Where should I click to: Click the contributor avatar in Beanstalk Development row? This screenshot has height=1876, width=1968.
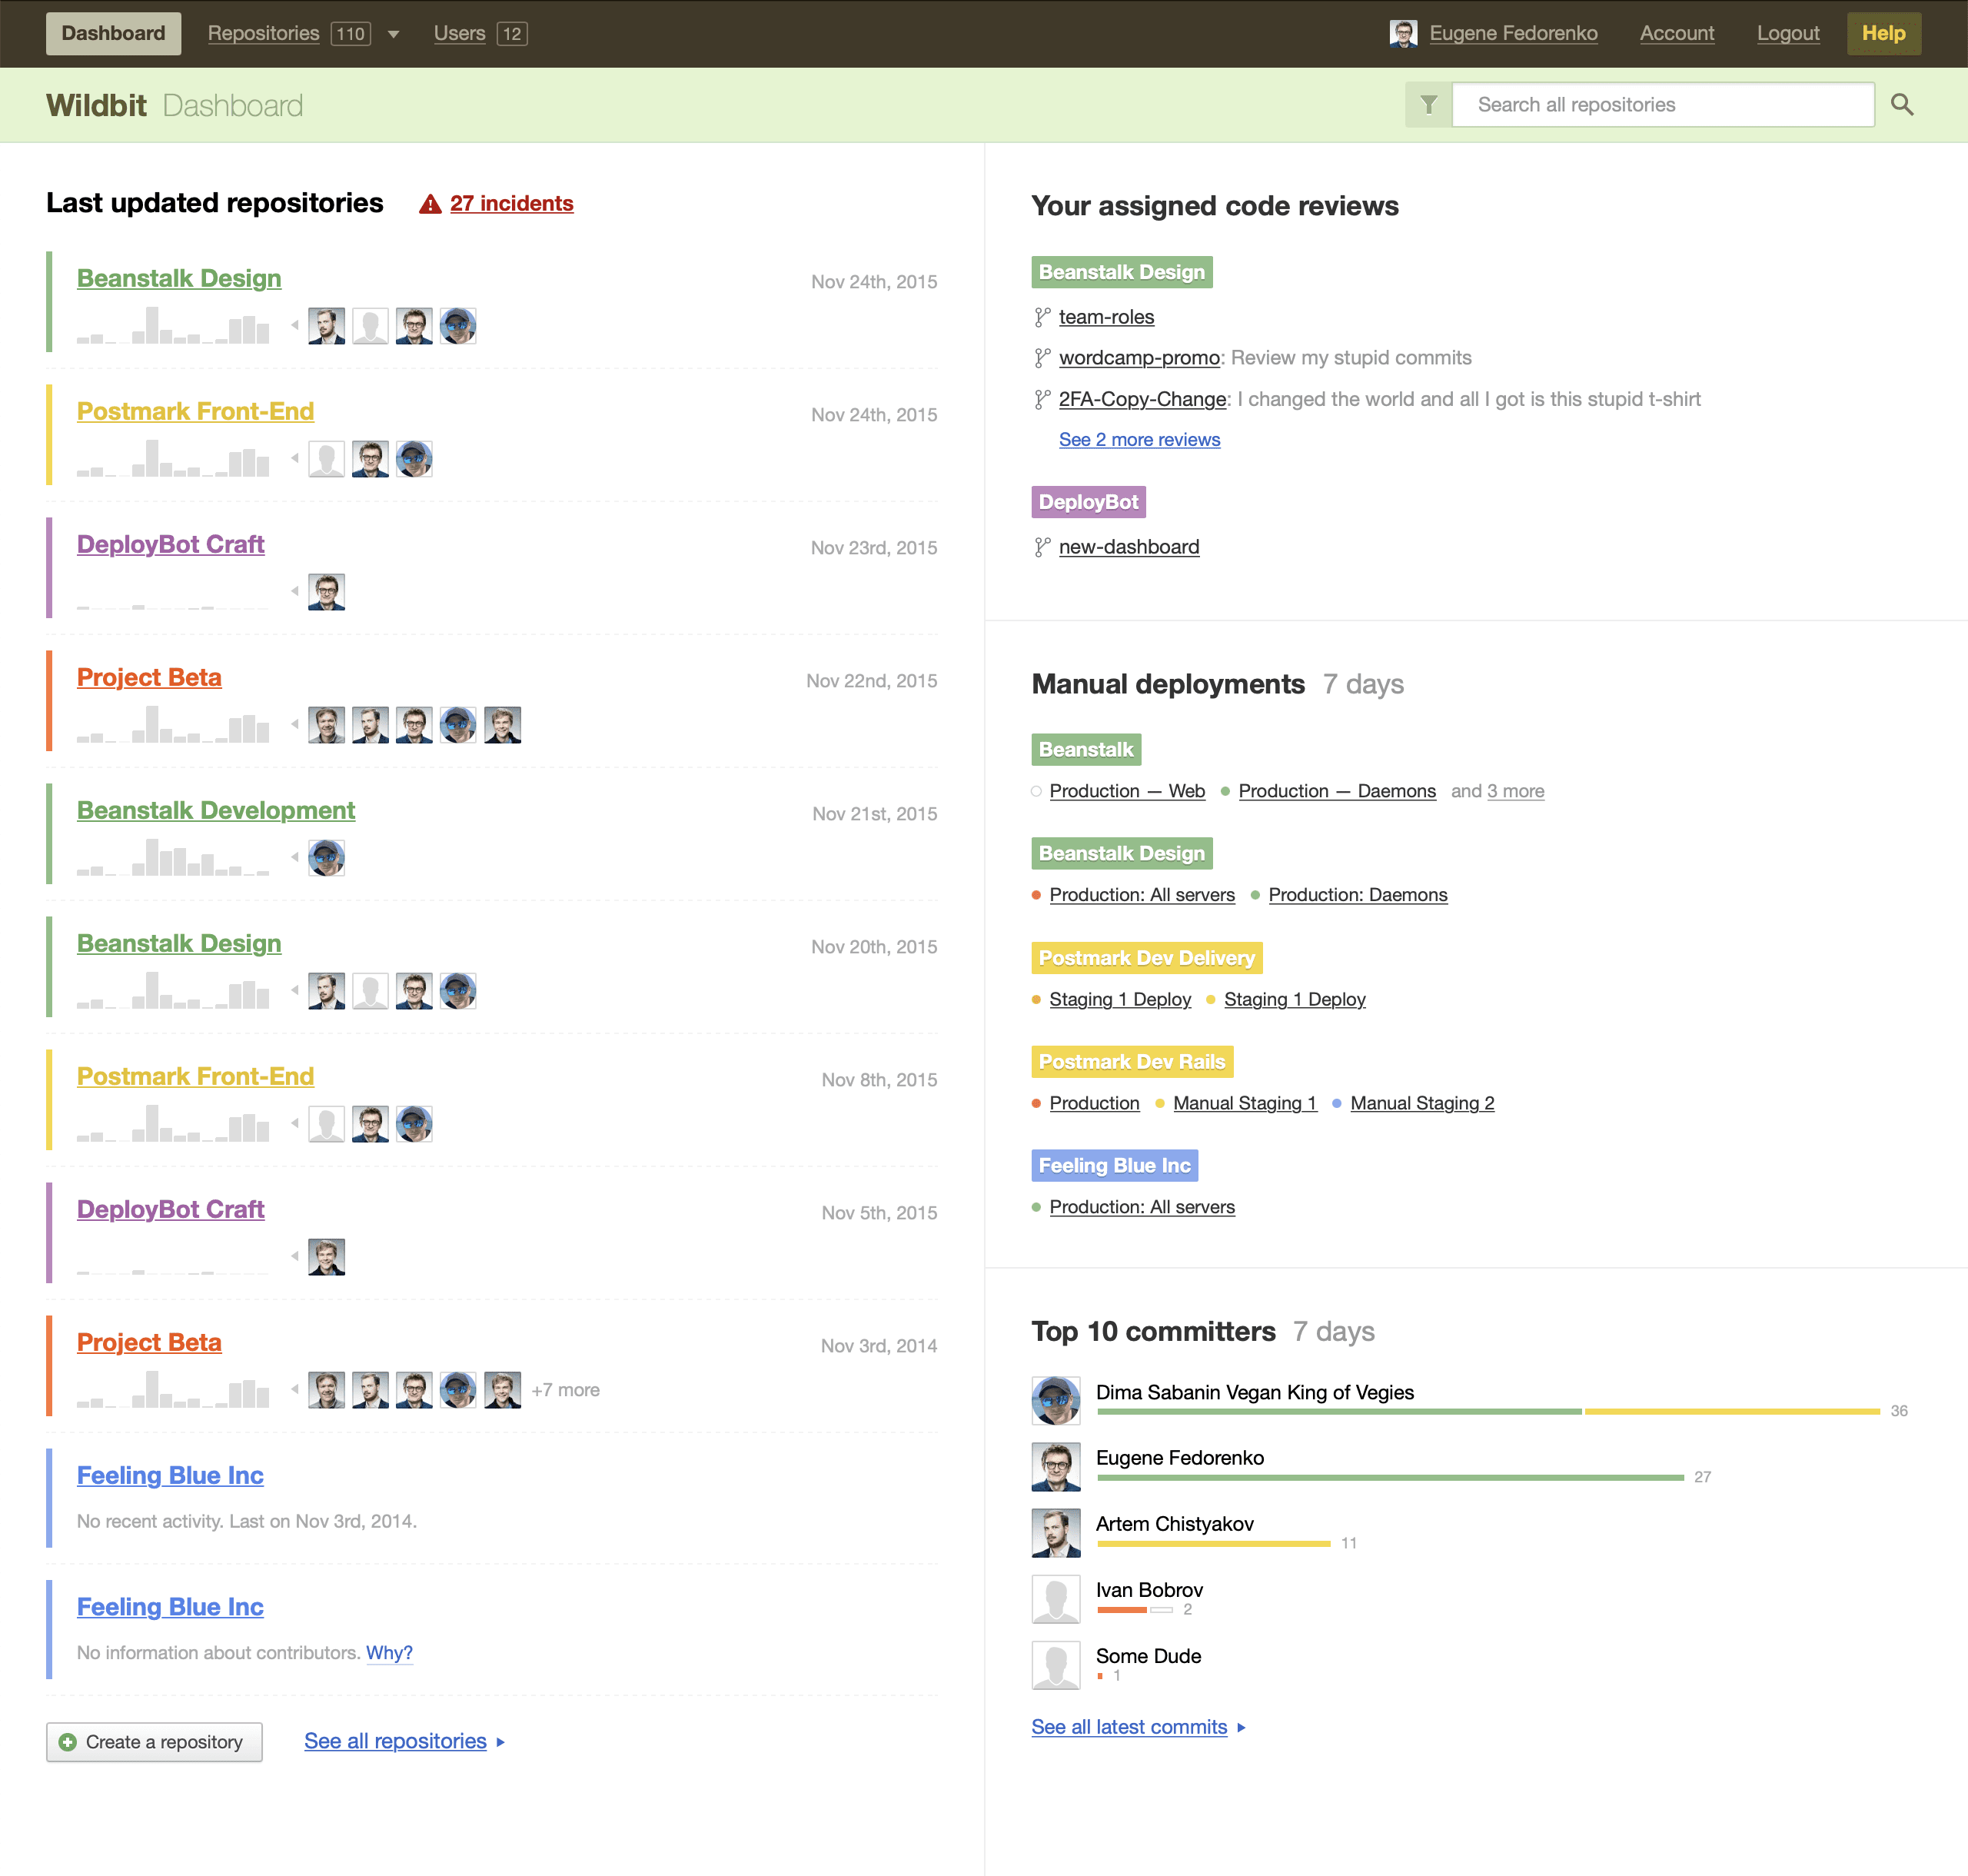coord(326,858)
